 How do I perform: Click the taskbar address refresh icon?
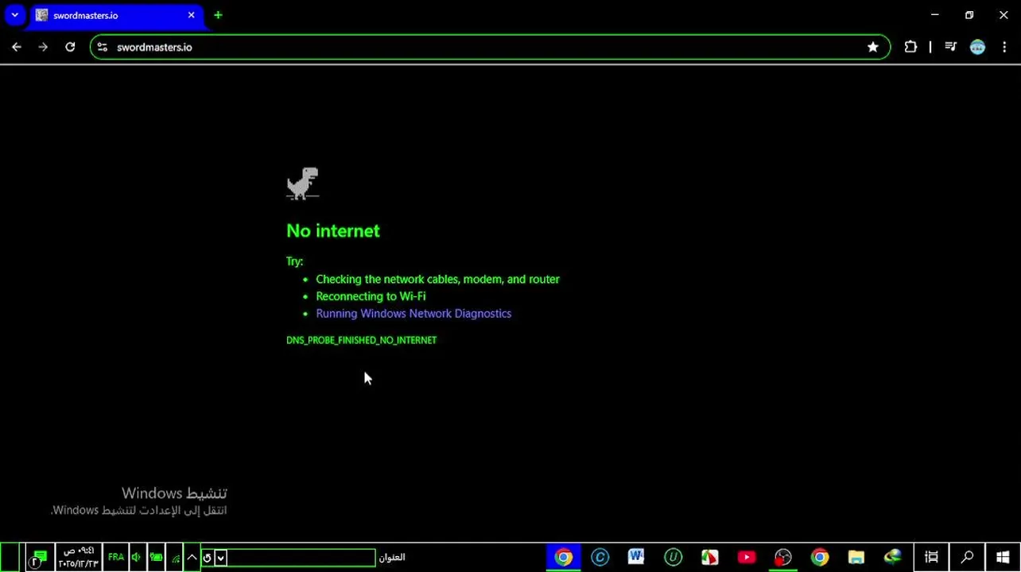tap(208, 558)
